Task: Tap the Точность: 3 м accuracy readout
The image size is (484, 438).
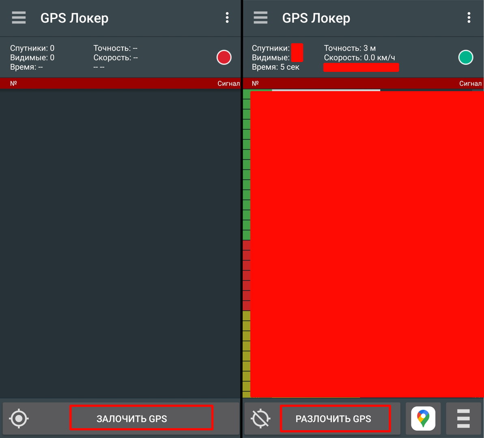Action: pyautogui.click(x=350, y=48)
